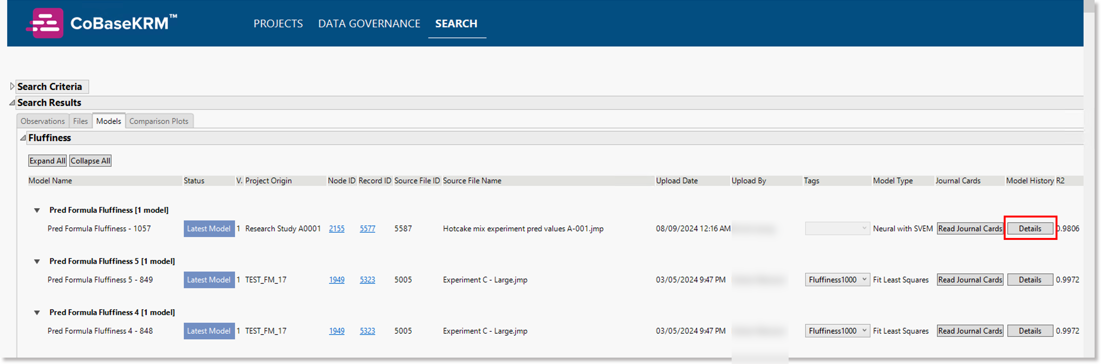The image size is (1101, 364).
Task: Open Details for Pred Formula Fluffiness - 1057
Action: coord(1030,229)
